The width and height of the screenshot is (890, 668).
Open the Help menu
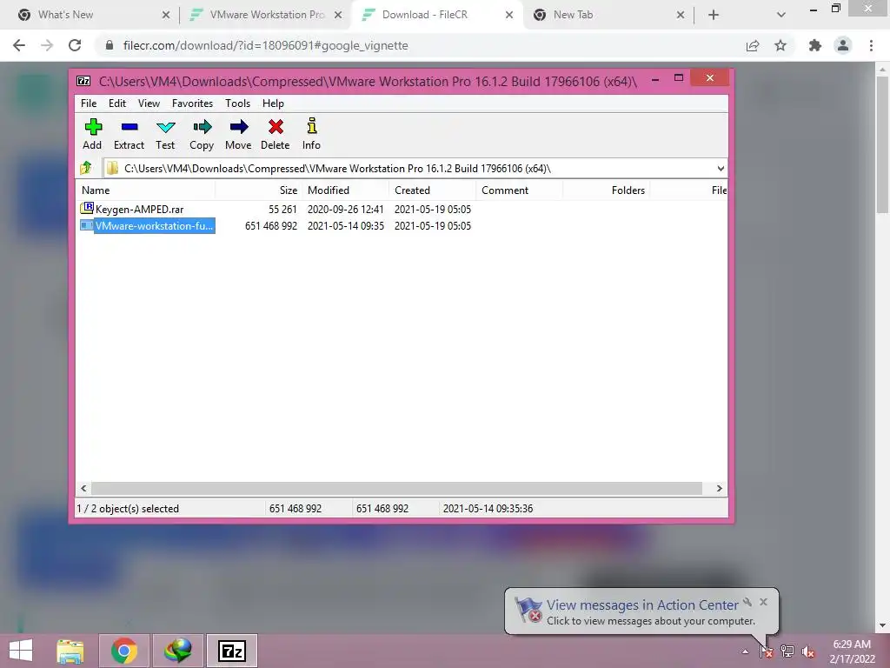(x=273, y=104)
